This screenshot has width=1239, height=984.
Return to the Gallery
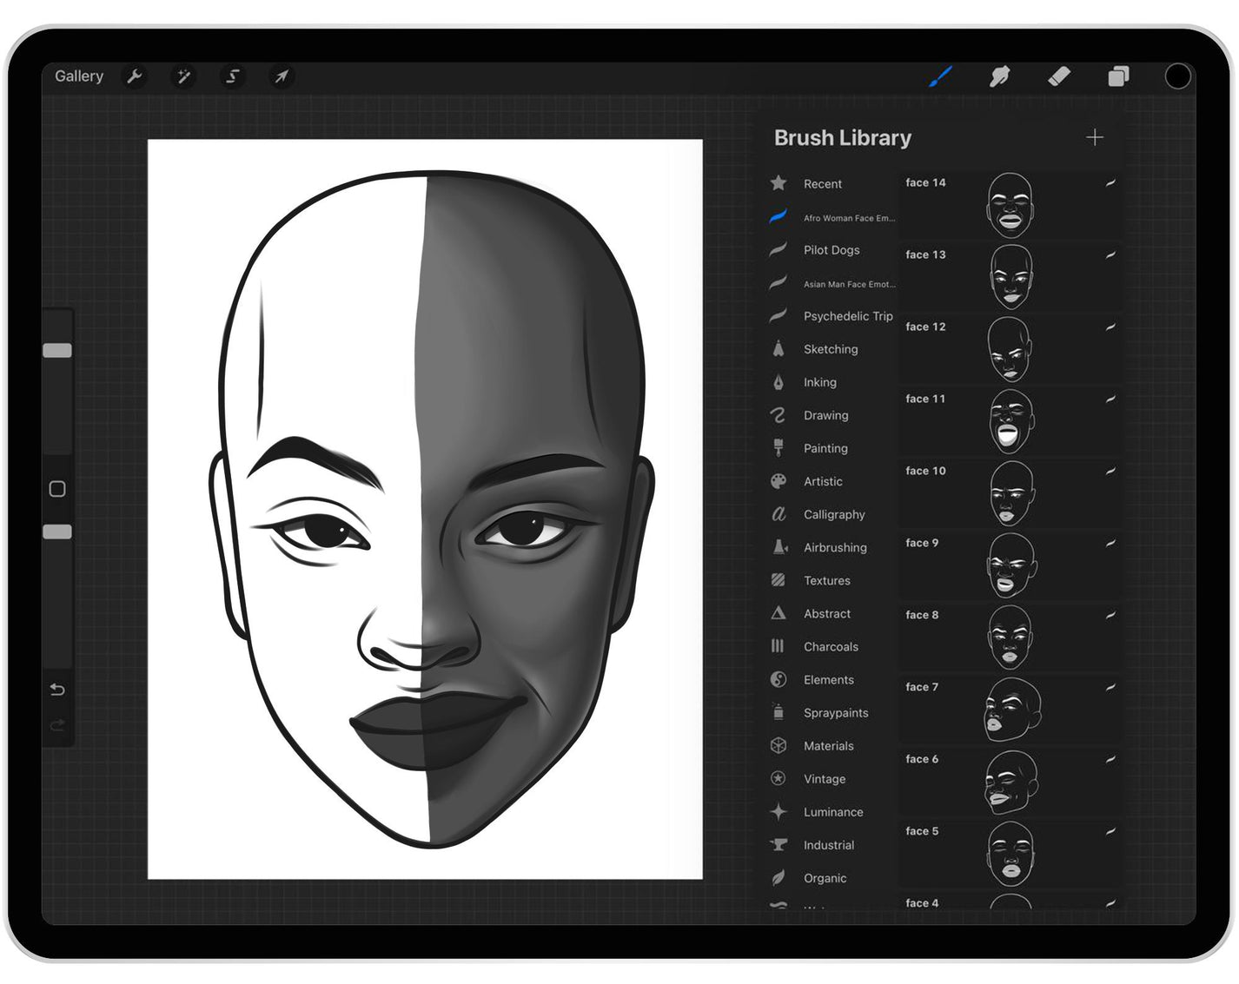(x=78, y=76)
